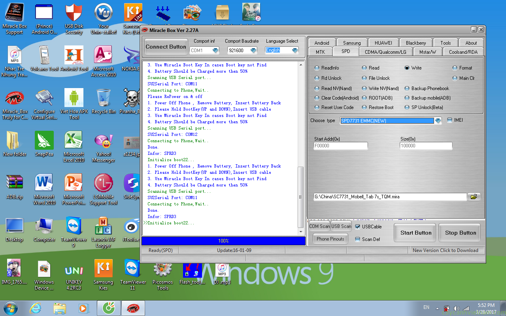
Task: Expand the Language Select dropdown
Action: coord(295,51)
